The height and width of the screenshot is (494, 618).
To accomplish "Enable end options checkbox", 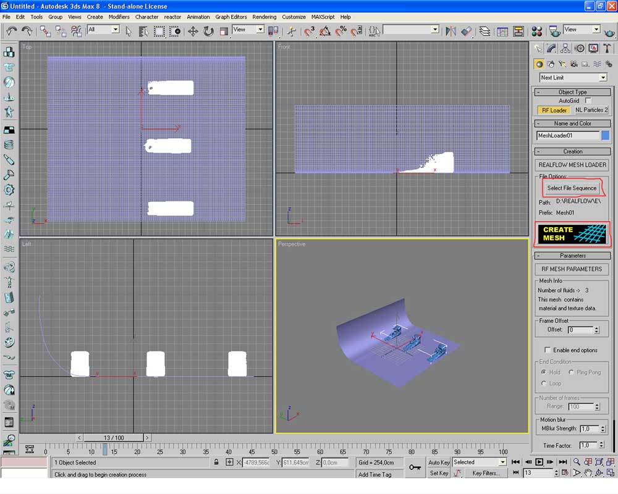I will [x=548, y=350].
